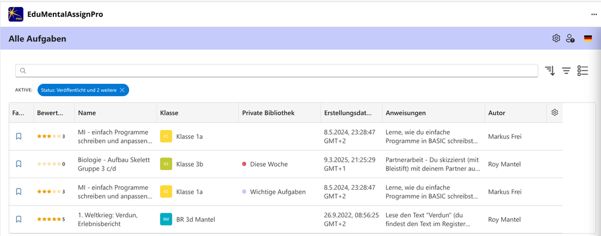
Task: Click teal BM badge of BR 3d Mantel
Action: 166,220
